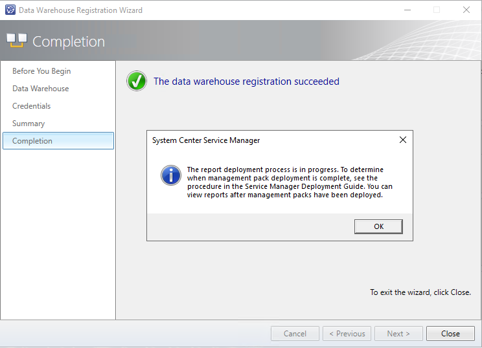Image resolution: width=482 pixels, height=348 pixels.
Task: Open the Credentials step in sidebar
Action: (x=31, y=106)
